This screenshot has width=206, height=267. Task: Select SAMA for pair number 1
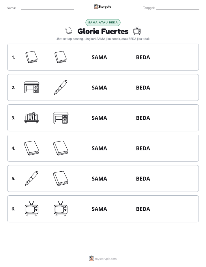(x=99, y=58)
